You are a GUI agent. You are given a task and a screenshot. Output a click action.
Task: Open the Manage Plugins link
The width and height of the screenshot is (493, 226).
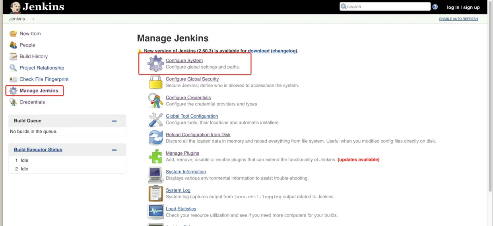click(x=182, y=153)
